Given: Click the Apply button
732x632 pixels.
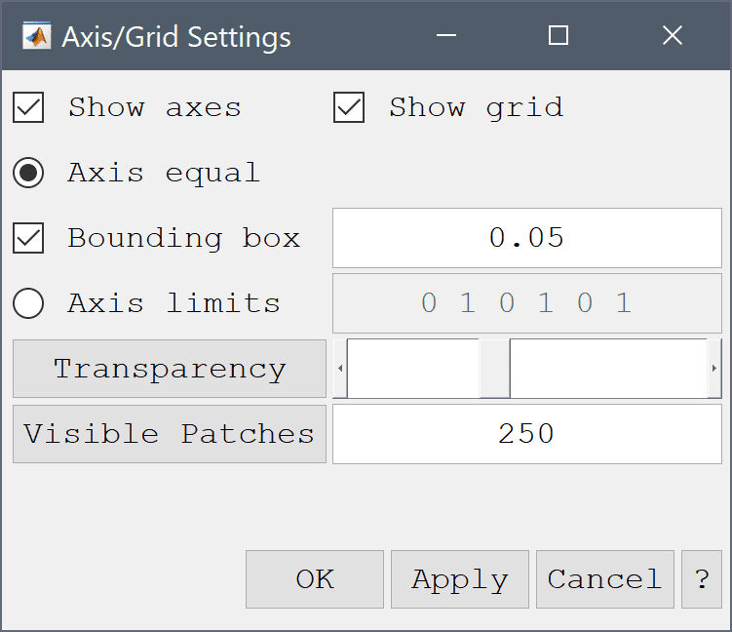Looking at the screenshot, I should (x=459, y=579).
